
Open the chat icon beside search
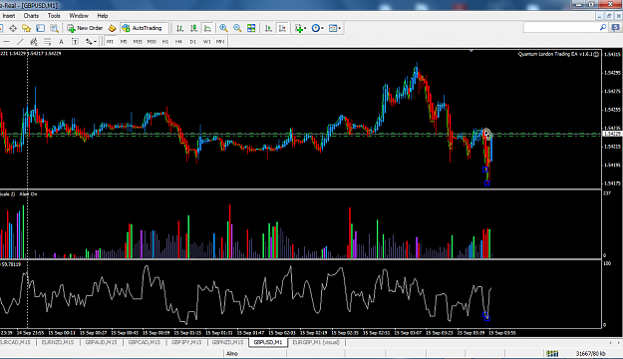click(x=616, y=28)
